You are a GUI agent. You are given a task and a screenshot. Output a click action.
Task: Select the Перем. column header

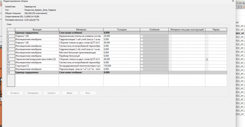tap(216, 30)
